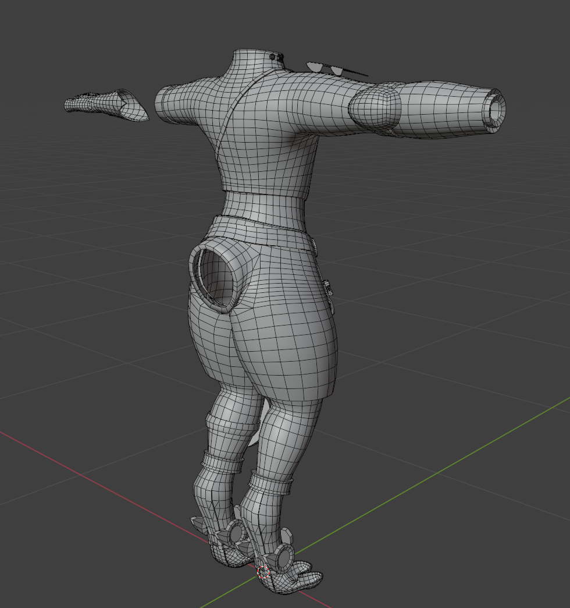570x608 pixels.
Task: Click the sunglasses floating beside the neck
Action: pyautogui.click(x=326, y=68)
